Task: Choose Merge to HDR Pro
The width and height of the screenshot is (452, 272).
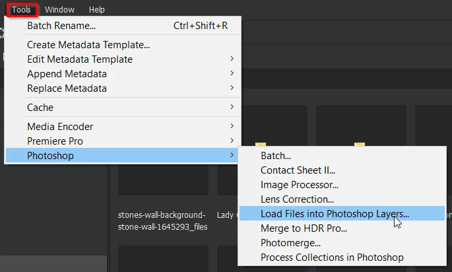Action: tap(342, 228)
